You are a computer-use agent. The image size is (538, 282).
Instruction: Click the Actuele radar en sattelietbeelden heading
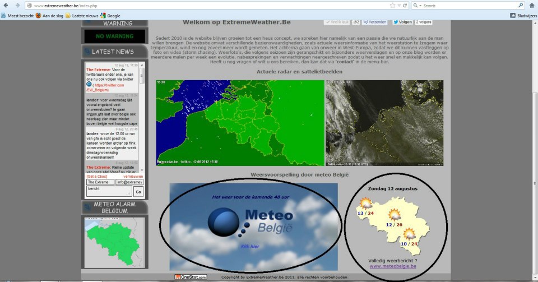point(299,72)
